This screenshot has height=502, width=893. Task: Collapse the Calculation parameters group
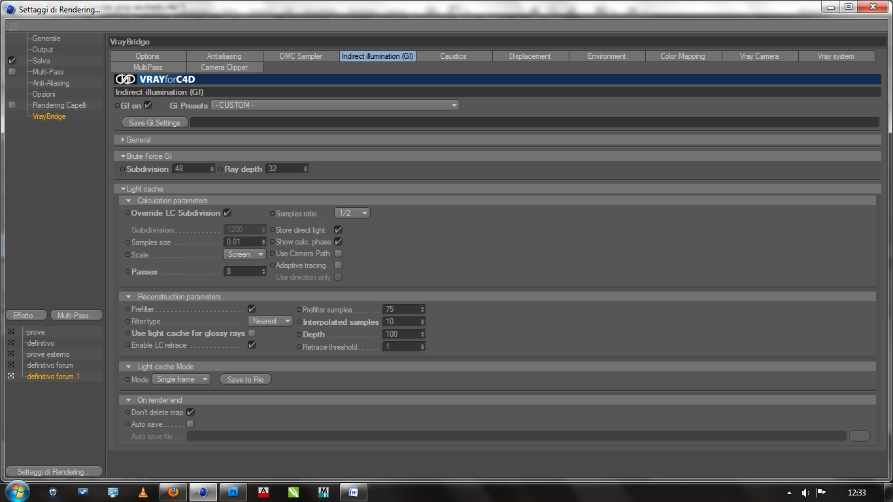(129, 201)
